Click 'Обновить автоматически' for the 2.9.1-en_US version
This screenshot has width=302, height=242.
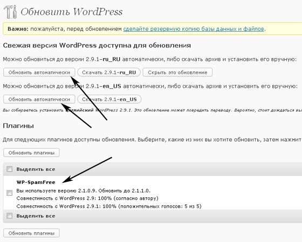coord(39,99)
